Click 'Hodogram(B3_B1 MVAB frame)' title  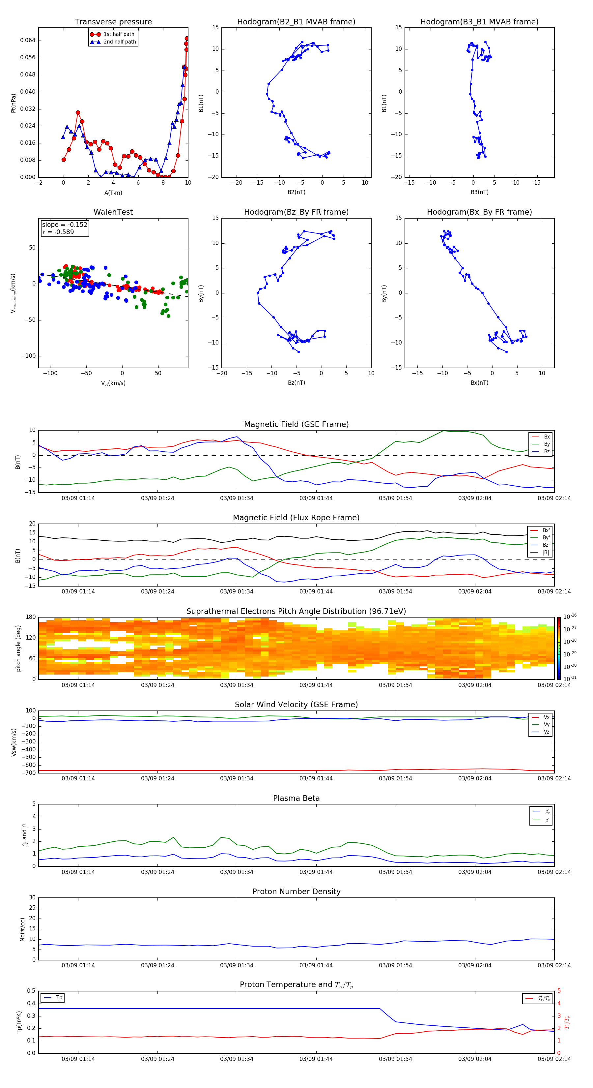click(479, 22)
